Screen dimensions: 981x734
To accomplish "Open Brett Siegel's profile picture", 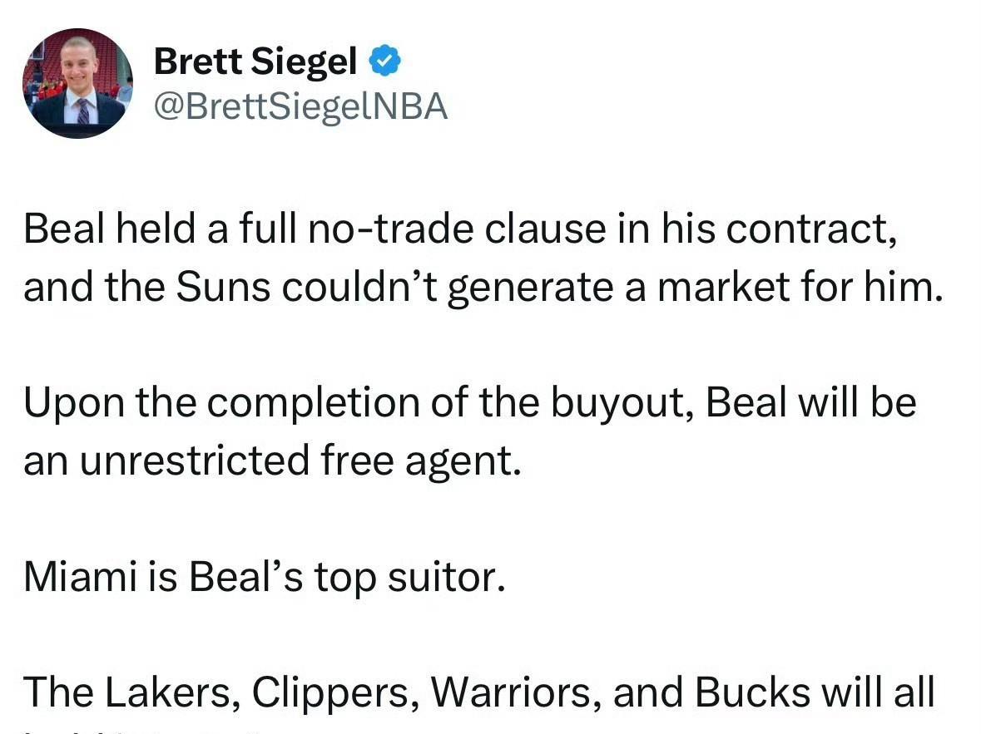I will (77, 83).
